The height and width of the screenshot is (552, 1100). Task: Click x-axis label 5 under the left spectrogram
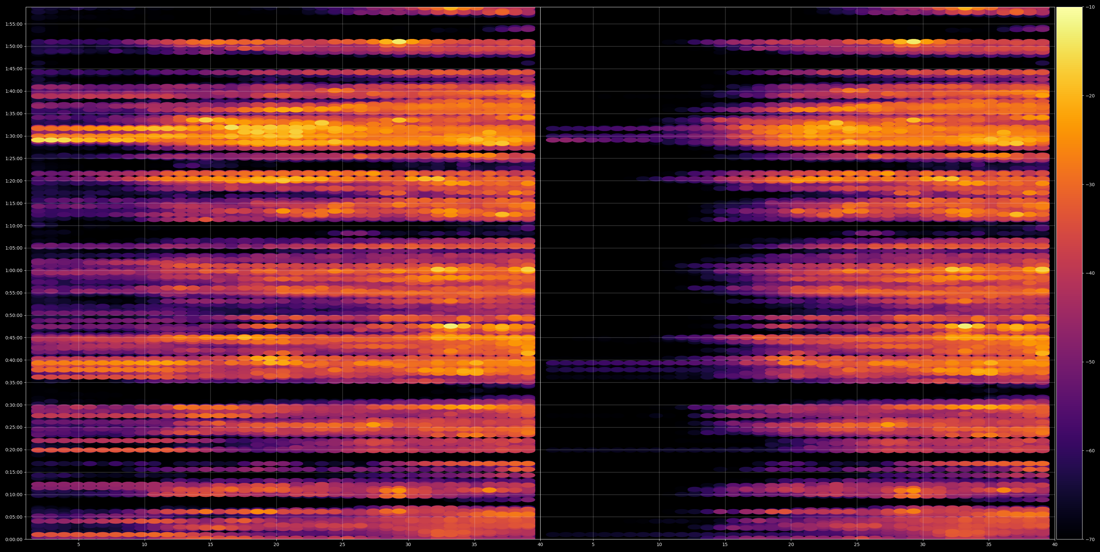(x=79, y=544)
